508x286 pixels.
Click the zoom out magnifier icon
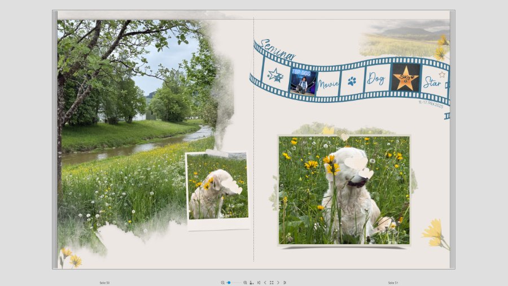[x=223, y=283]
